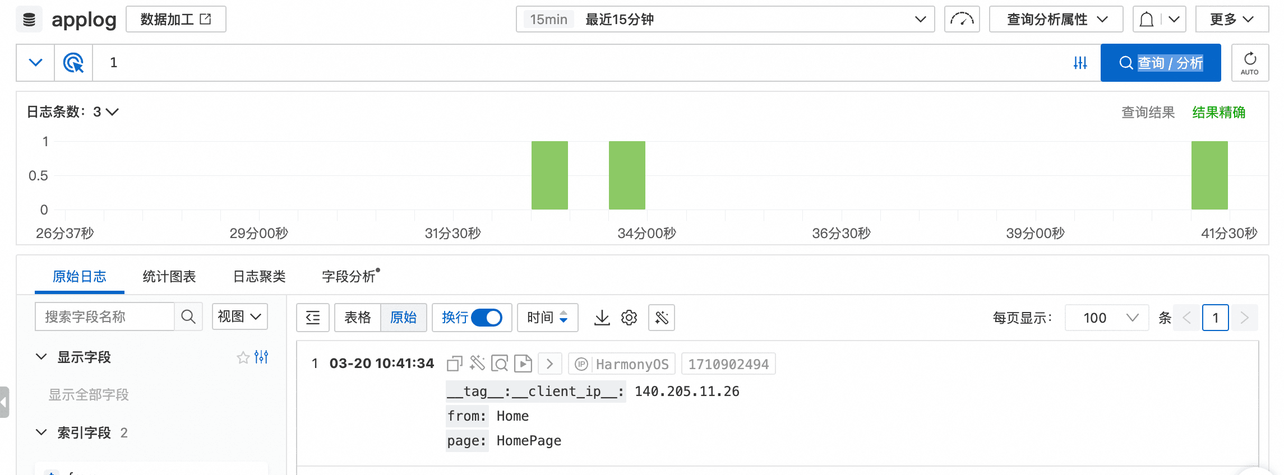Toggle the 换行 line wrap switch

click(x=486, y=318)
